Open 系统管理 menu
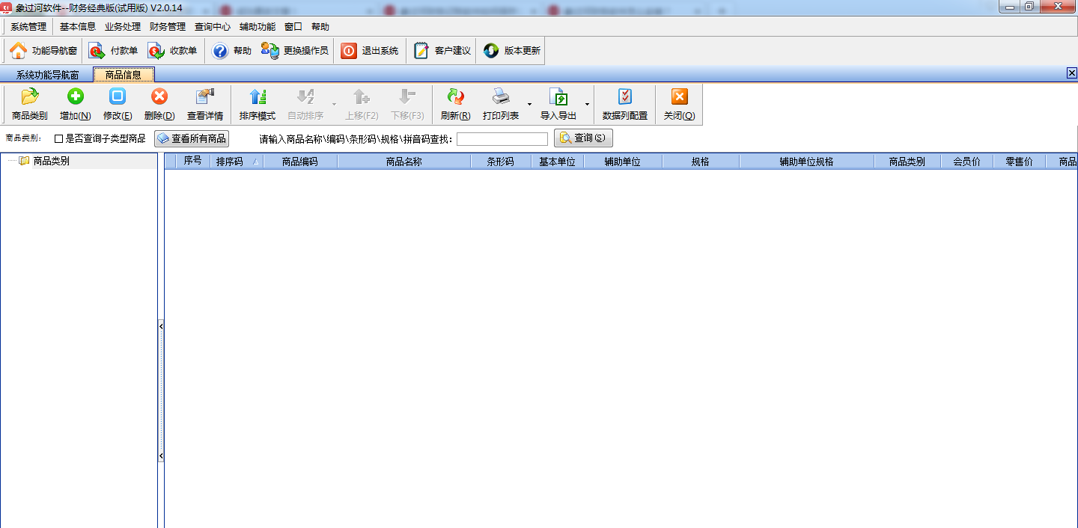 point(28,27)
